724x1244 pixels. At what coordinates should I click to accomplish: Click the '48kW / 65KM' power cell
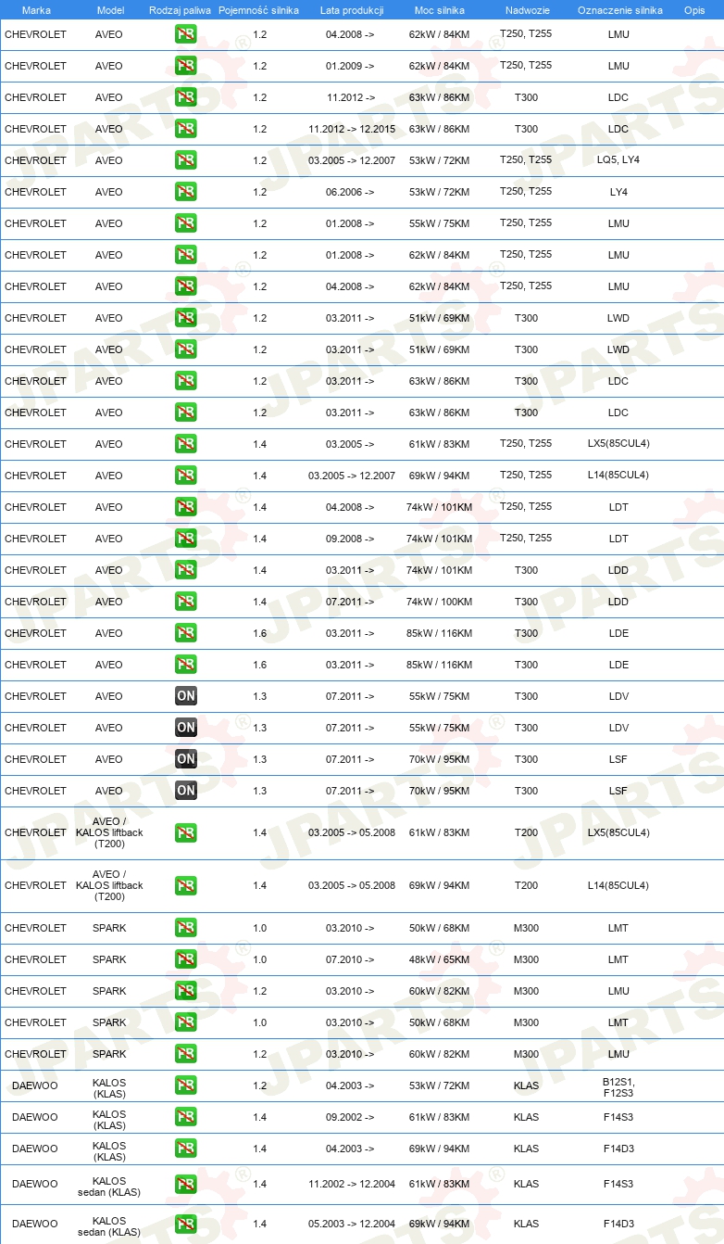pyautogui.click(x=439, y=959)
